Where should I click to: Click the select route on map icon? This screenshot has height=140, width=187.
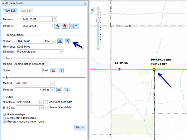click(57, 26)
